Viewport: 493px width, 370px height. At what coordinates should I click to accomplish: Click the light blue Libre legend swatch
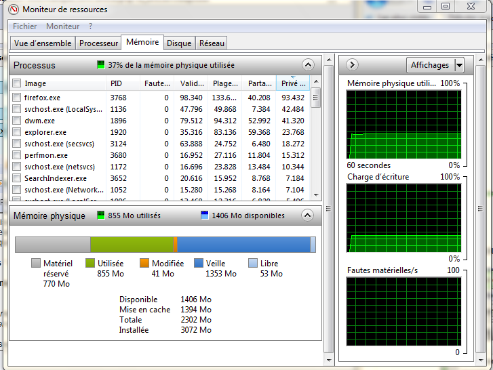[253, 263]
